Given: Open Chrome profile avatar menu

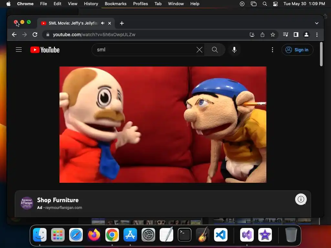Looking at the screenshot, I should 306,35.
